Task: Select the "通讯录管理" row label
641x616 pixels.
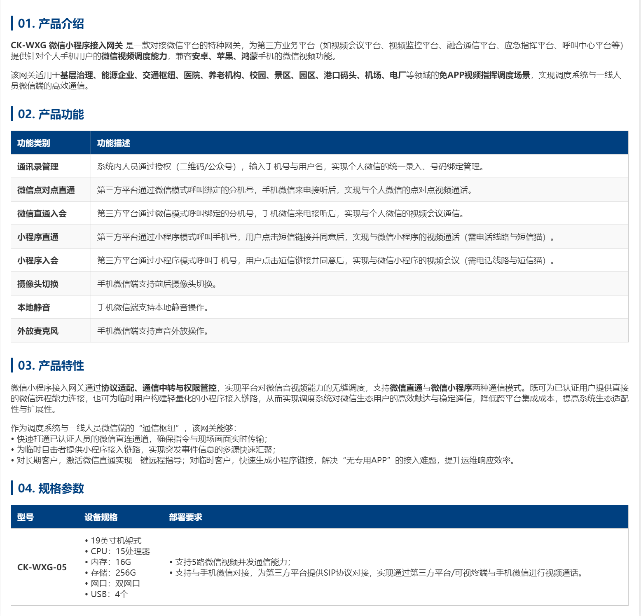Action: pos(38,166)
